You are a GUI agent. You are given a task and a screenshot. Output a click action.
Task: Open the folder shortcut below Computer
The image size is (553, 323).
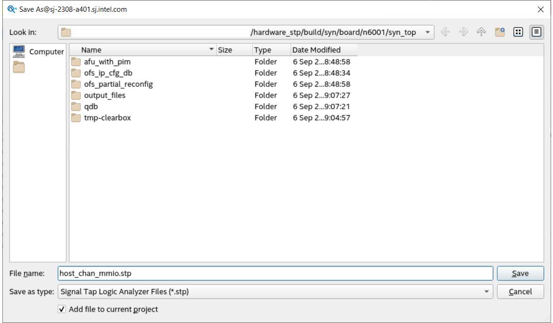(x=19, y=66)
